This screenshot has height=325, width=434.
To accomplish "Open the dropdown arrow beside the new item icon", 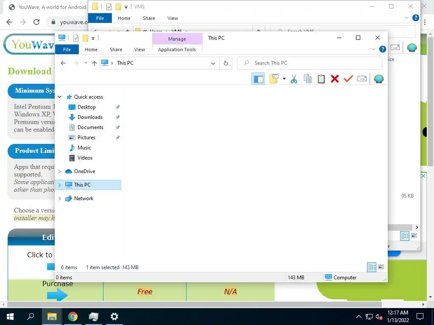I will tap(284, 79).
